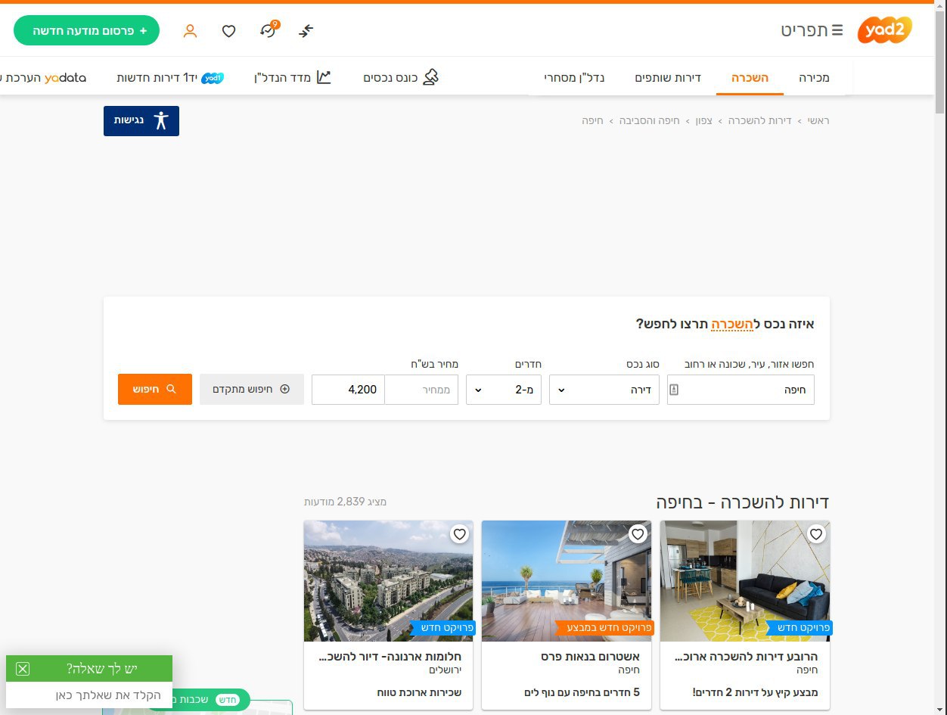The image size is (947, 715).
Task: Click the אשטרום בנאות פרס title
Action: pos(590,656)
